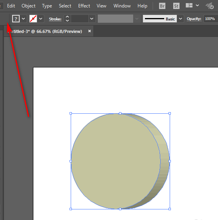Click the GPU performance rocket icon
Image resolution: width=218 pixels, height=220 pixels.
point(210,6)
